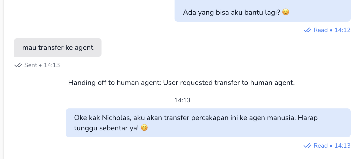Click the smiley emoji after "tunggu sebentar ya!"
361x159 pixels.
coord(144,128)
